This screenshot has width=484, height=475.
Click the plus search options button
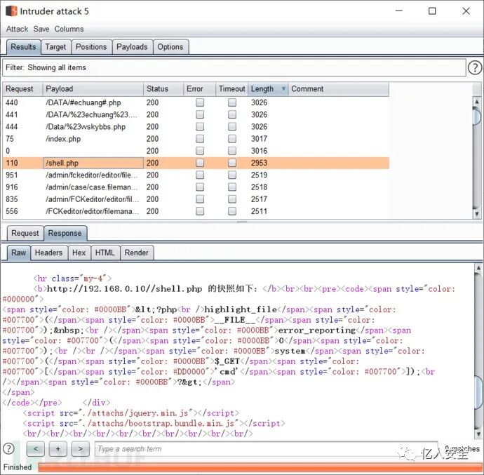(x=58, y=449)
